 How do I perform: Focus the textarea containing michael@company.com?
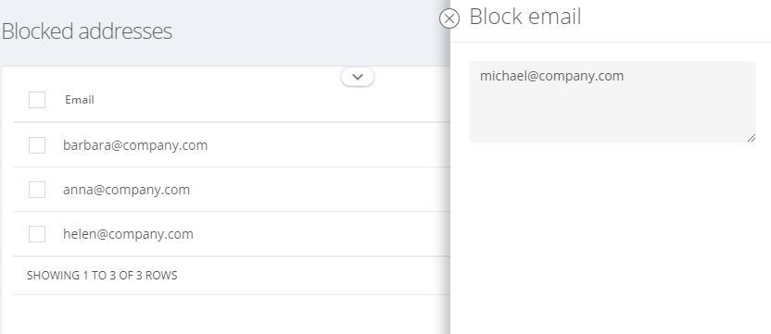613,102
